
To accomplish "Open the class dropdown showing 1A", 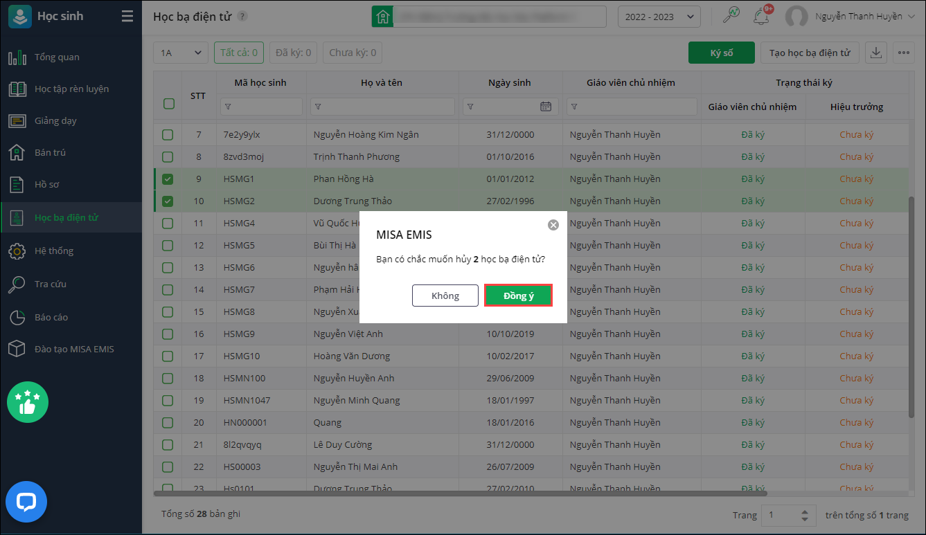I will [x=181, y=53].
